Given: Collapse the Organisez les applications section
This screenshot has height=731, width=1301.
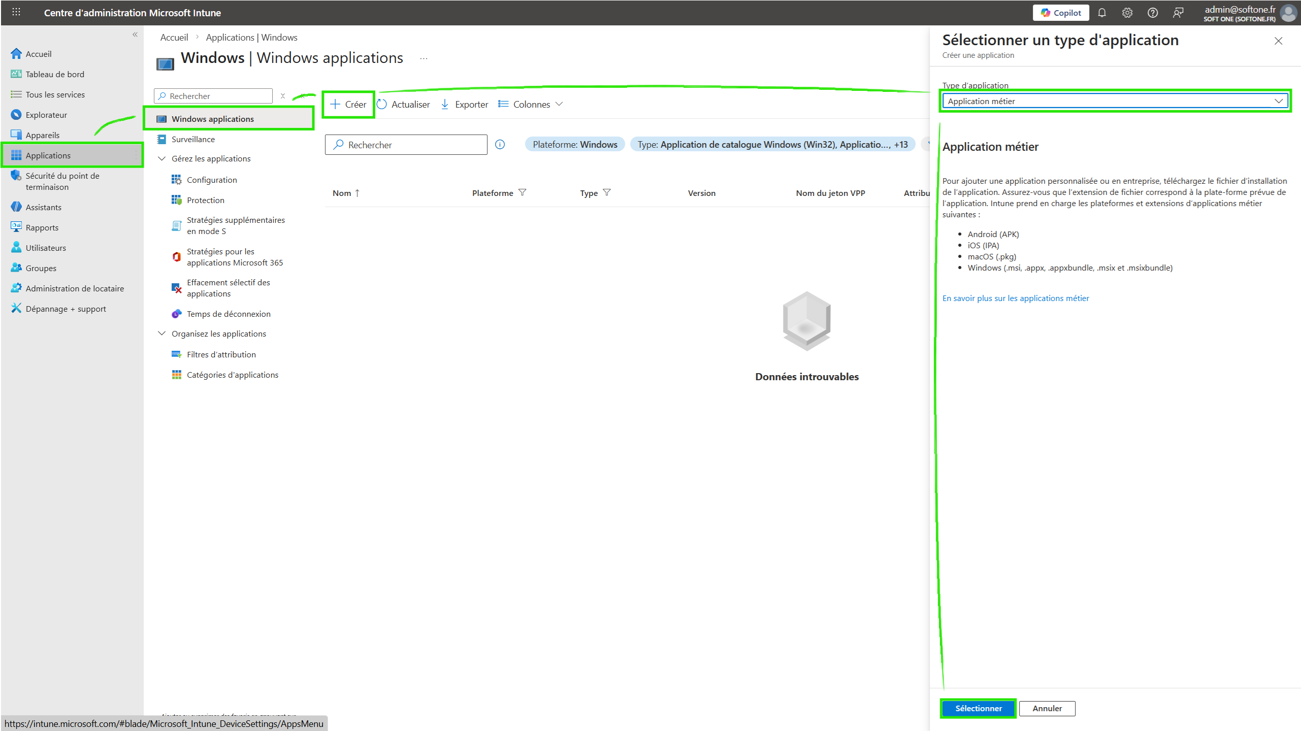Looking at the screenshot, I should pyautogui.click(x=162, y=334).
